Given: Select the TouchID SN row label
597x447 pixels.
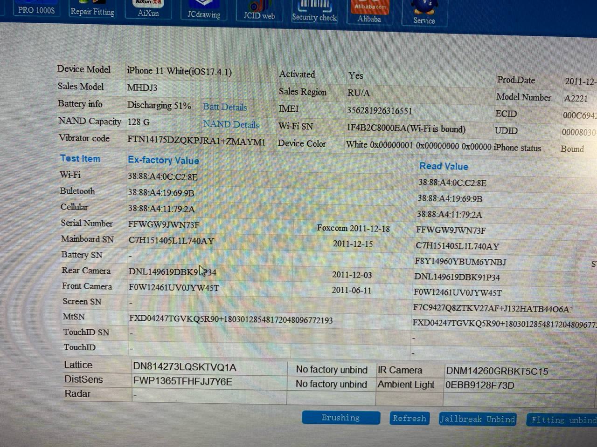Looking at the screenshot, I should click(x=86, y=332).
